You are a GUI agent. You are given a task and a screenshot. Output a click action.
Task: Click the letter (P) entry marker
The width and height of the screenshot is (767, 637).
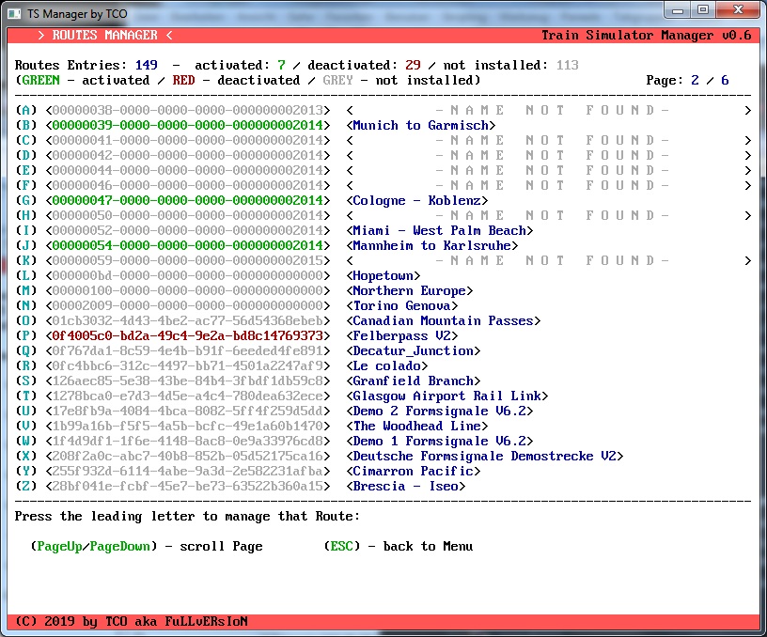(x=26, y=335)
